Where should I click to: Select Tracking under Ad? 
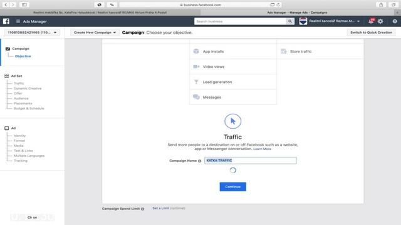[21, 161]
